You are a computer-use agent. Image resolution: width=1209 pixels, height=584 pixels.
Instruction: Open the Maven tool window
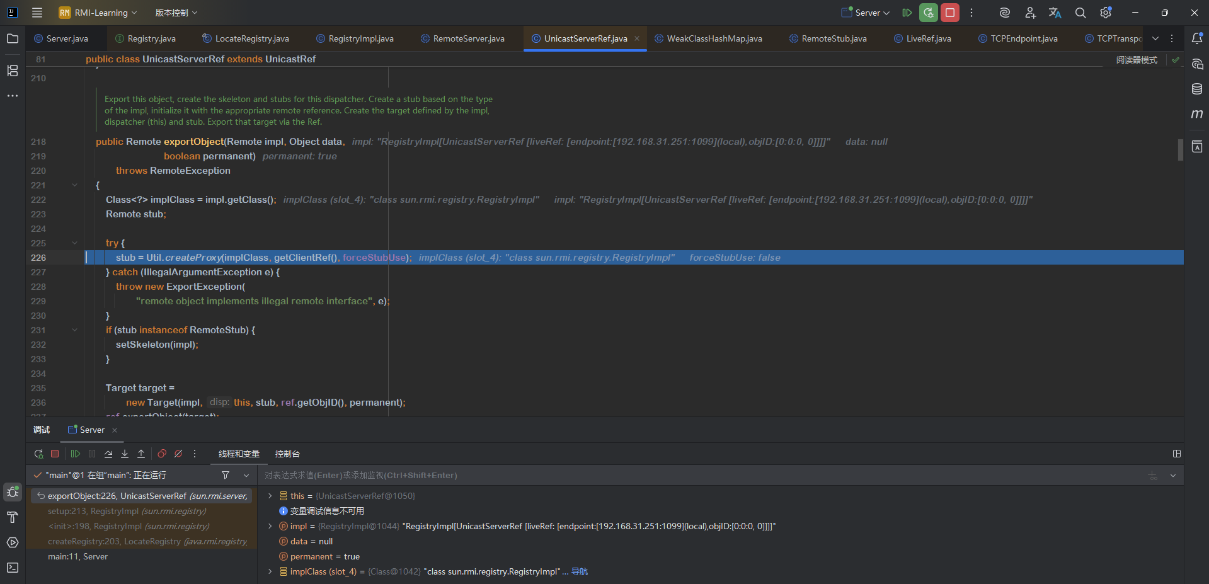click(x=1197, y=114)
